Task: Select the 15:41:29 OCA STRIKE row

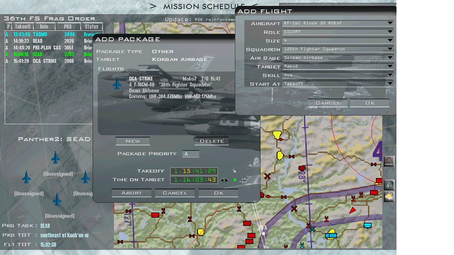Action: (x=49, y=61)
